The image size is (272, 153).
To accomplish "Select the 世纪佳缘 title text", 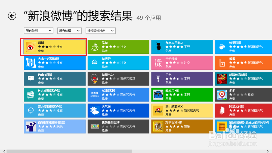I will pyautogui.click(x=171, y=59).
